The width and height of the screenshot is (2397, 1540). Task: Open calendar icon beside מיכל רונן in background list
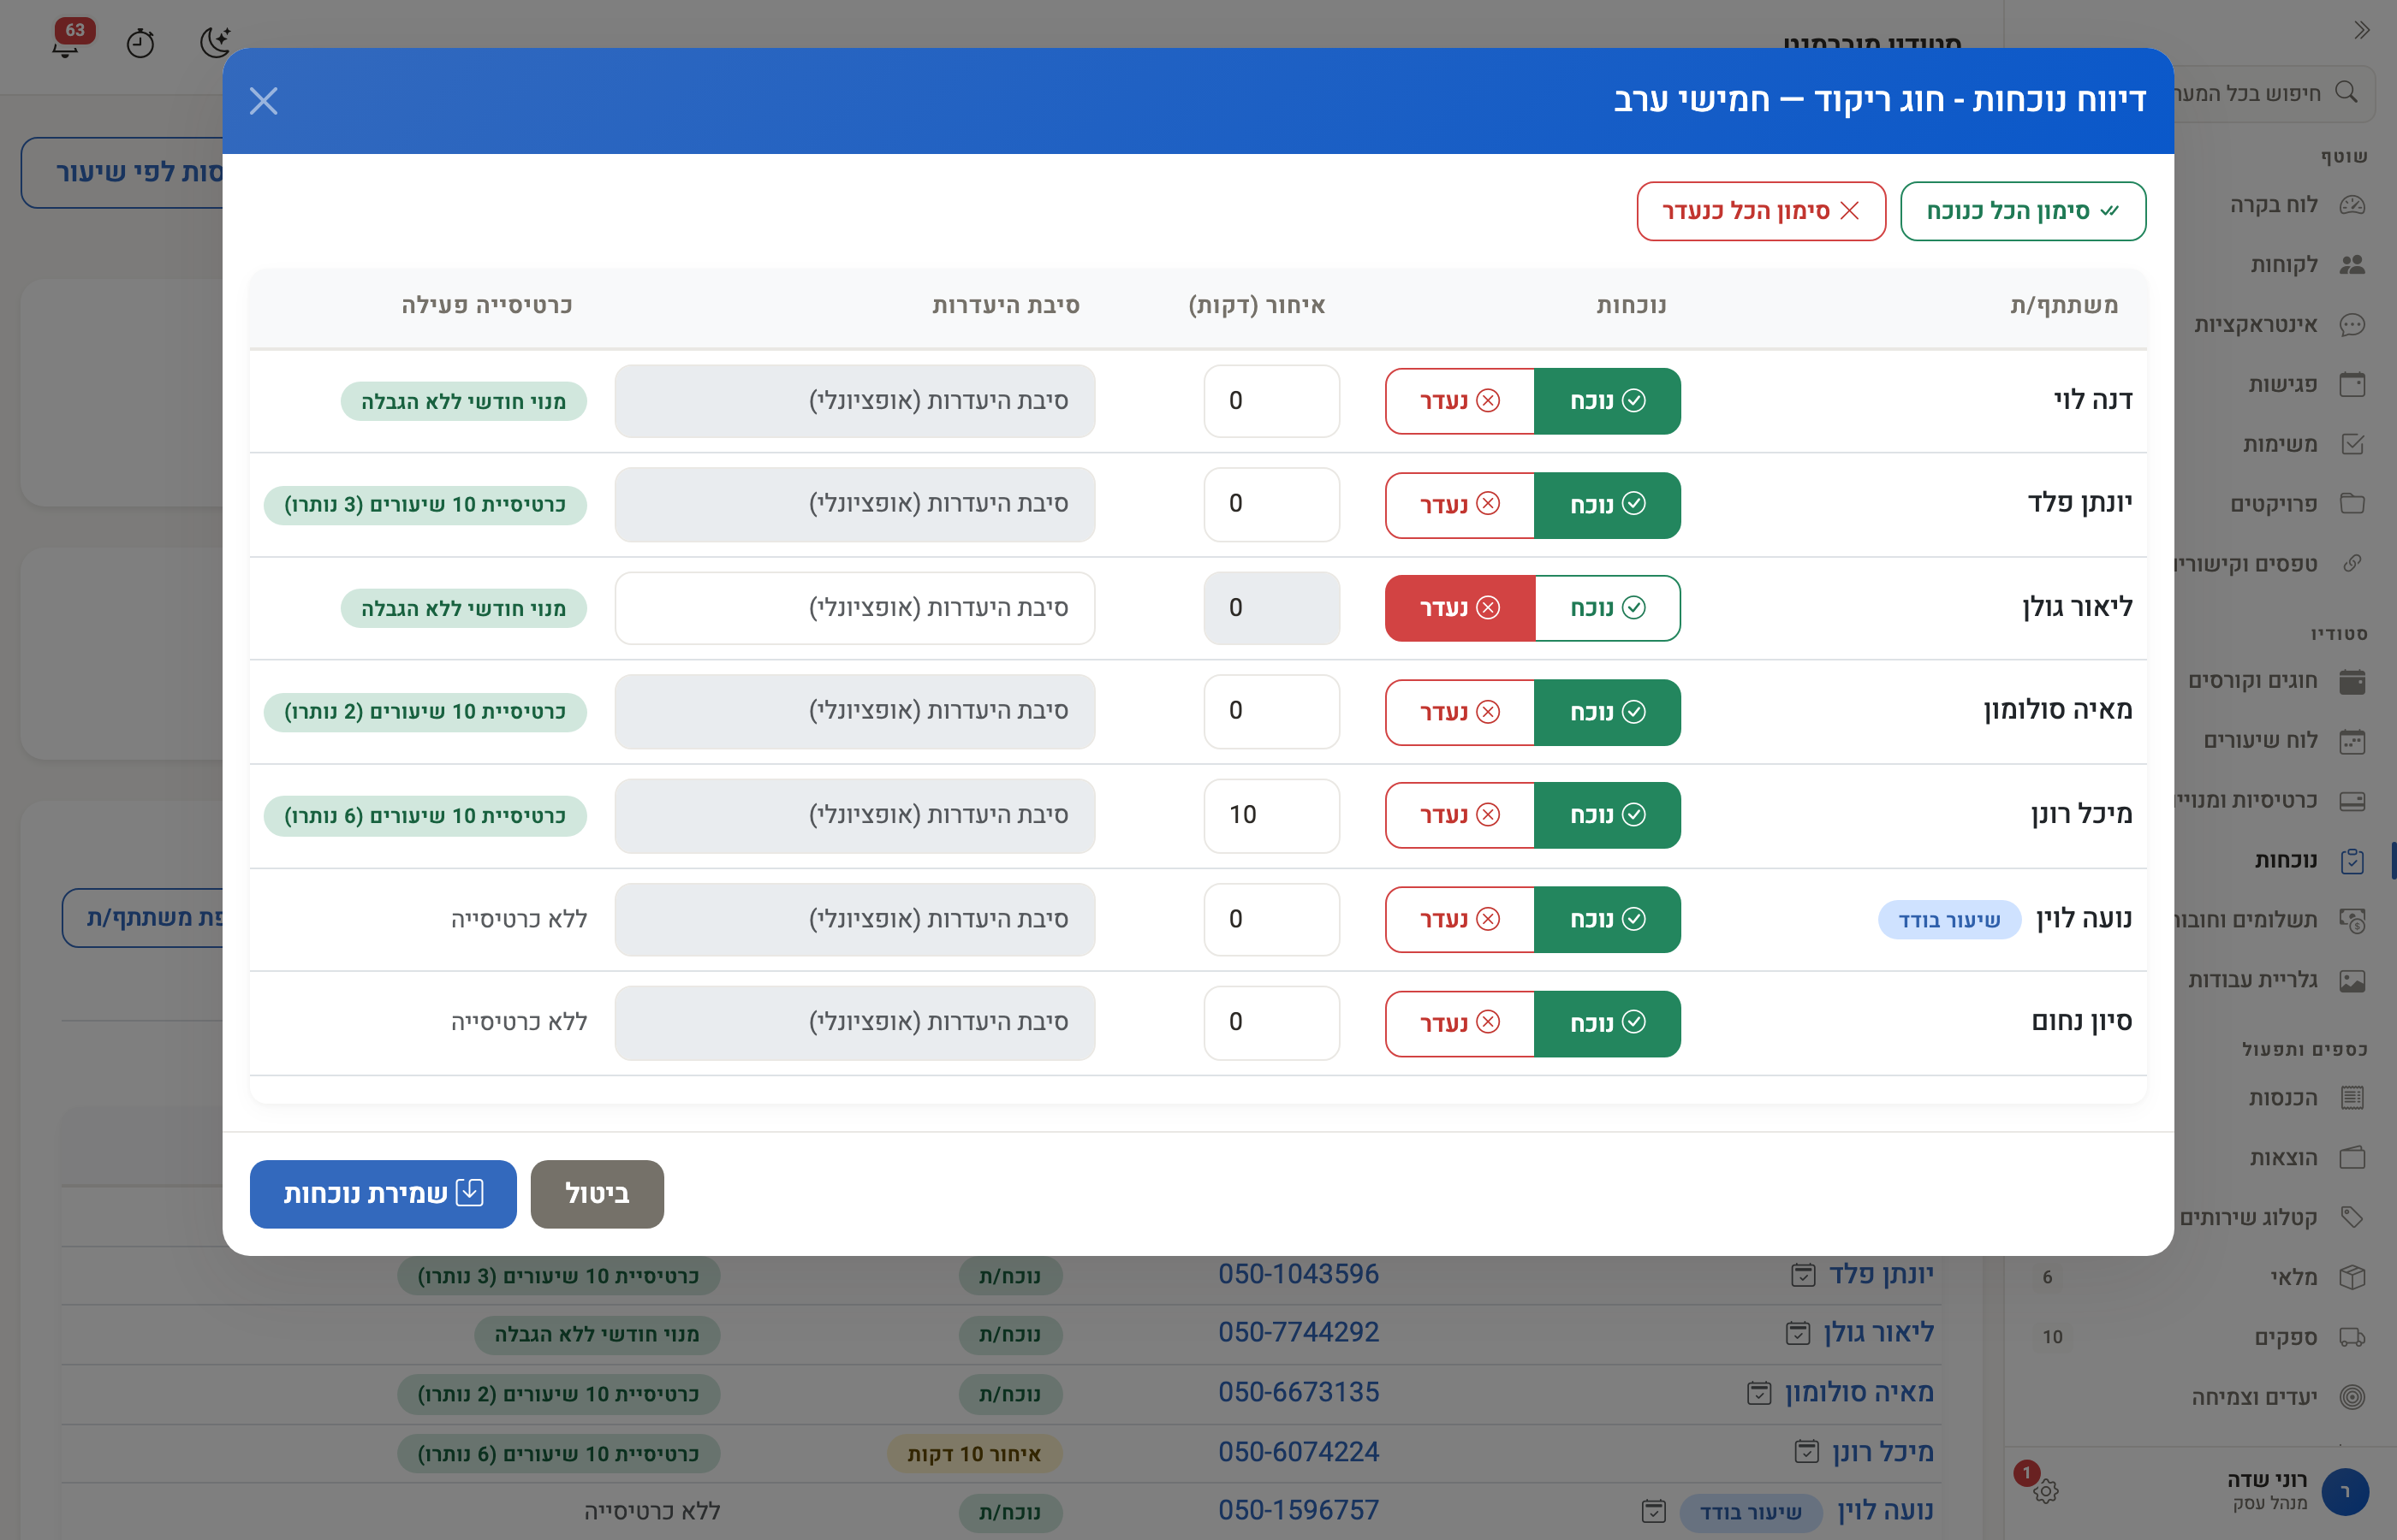1805,1451
